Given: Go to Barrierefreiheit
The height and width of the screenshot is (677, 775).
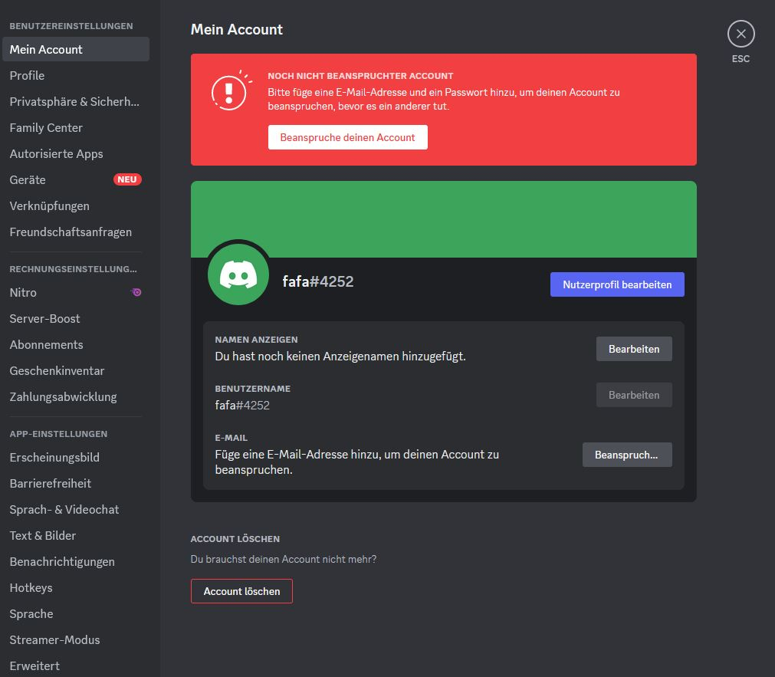Looking at the screenshot, I should point(76,483).
